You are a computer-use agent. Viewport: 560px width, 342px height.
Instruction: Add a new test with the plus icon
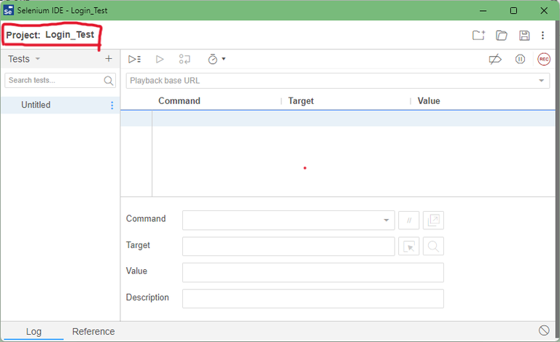[x=109, y=59]
